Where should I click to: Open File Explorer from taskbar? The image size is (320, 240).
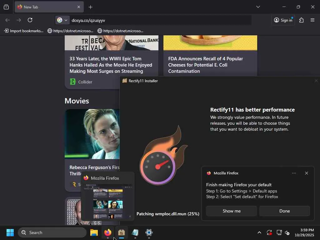94,232
